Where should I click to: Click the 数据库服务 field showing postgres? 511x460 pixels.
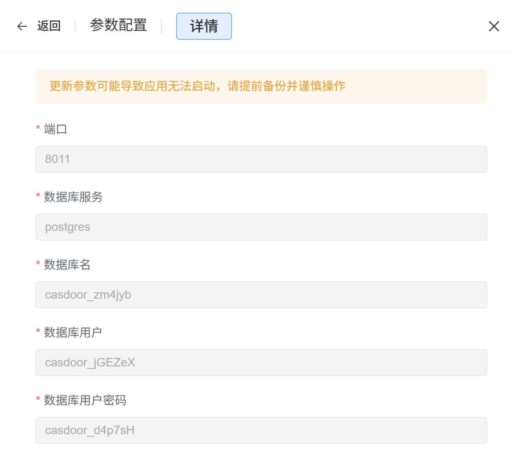261,227
